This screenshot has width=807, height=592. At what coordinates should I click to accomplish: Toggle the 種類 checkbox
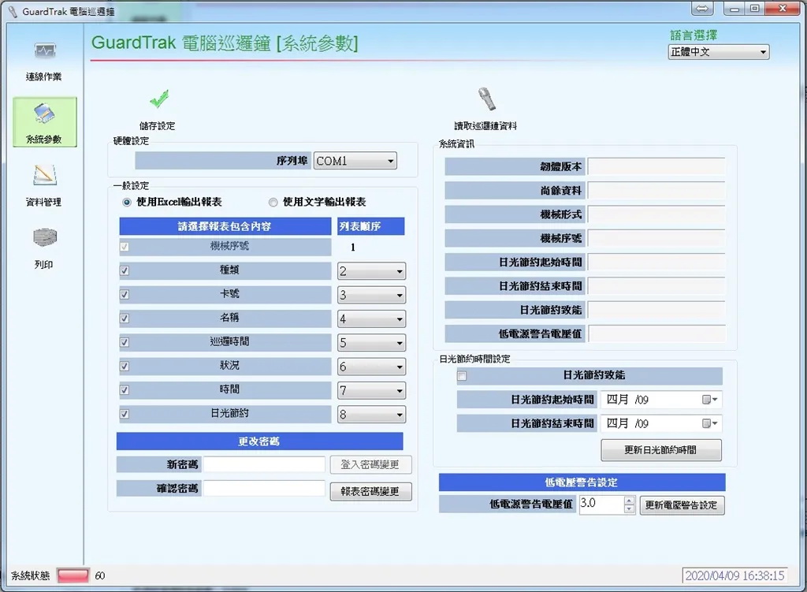[125, 271]
